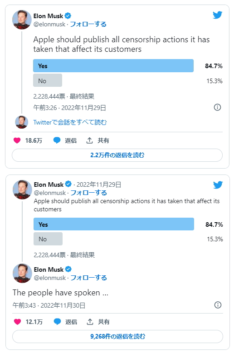This screenshot has height=354, width=234.
Task: Click the info icon beside 2022年11月29日 timestamp
Action: [217, 107]
